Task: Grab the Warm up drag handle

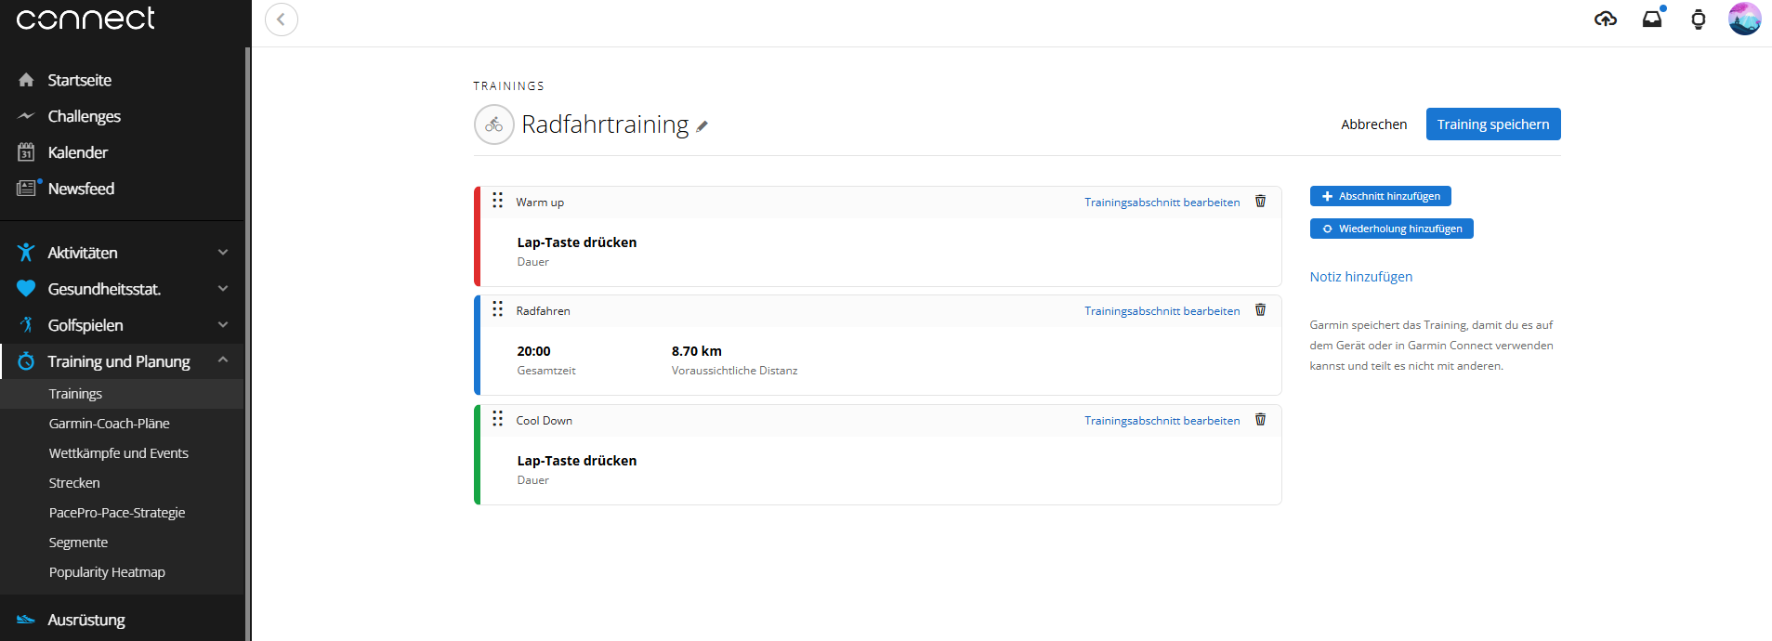Action: 498,201
